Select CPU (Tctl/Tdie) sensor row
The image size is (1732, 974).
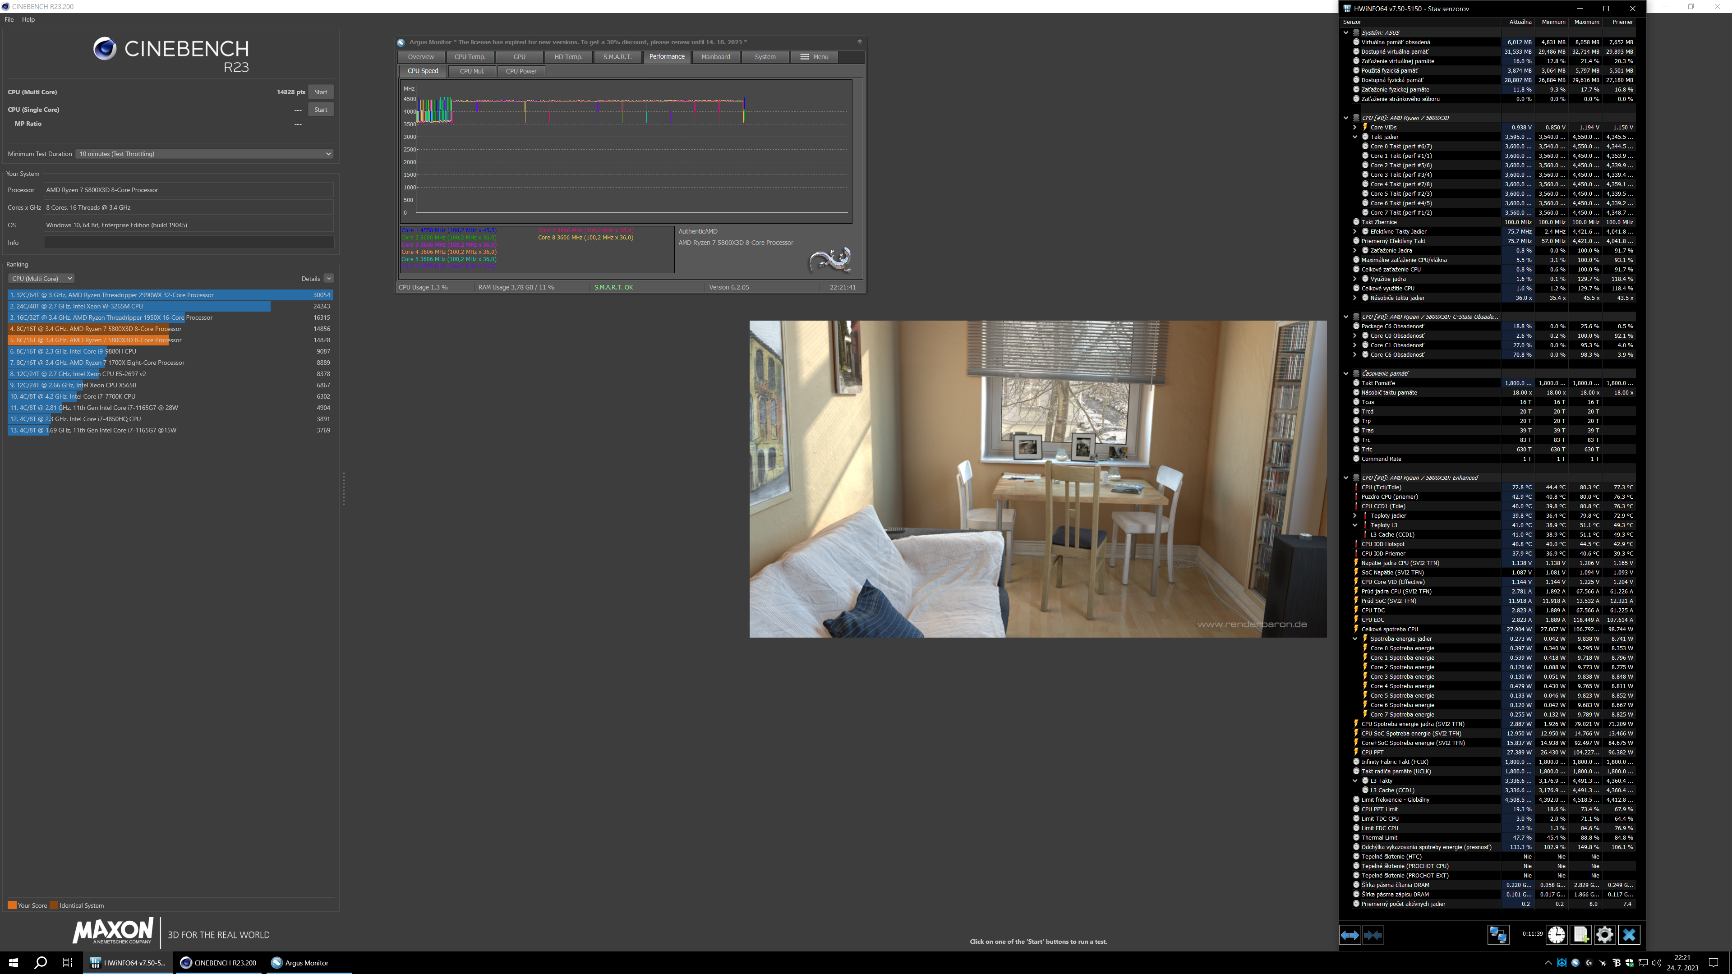(x=1494, y=487)
